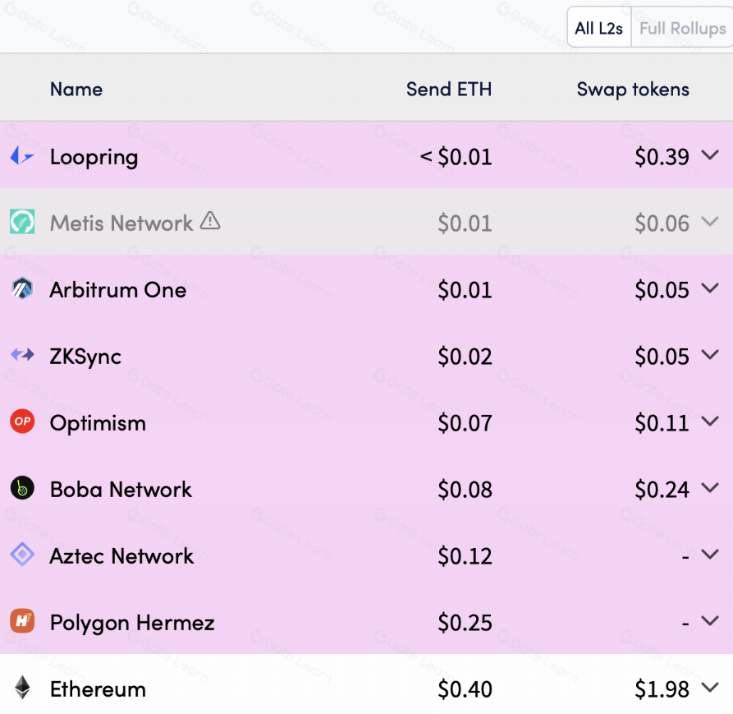
Task: Expand the Optimism row chevron
Action: [x=710, y=421]
